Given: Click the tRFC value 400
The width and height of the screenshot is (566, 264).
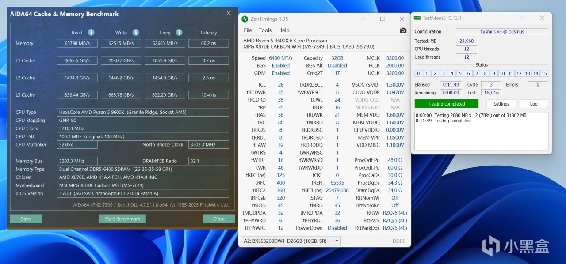Looking at the screenshot, I should pos(281,183).
